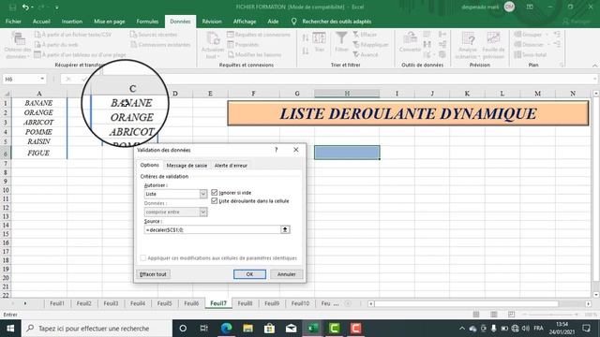This screenshot has height=337, width=600.
Task: Open the Trier sort dialog icon
Action: coord(319,38)
